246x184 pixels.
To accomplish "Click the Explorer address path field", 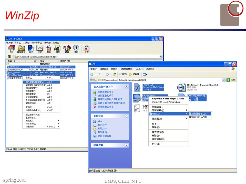I will pos(162,80).
